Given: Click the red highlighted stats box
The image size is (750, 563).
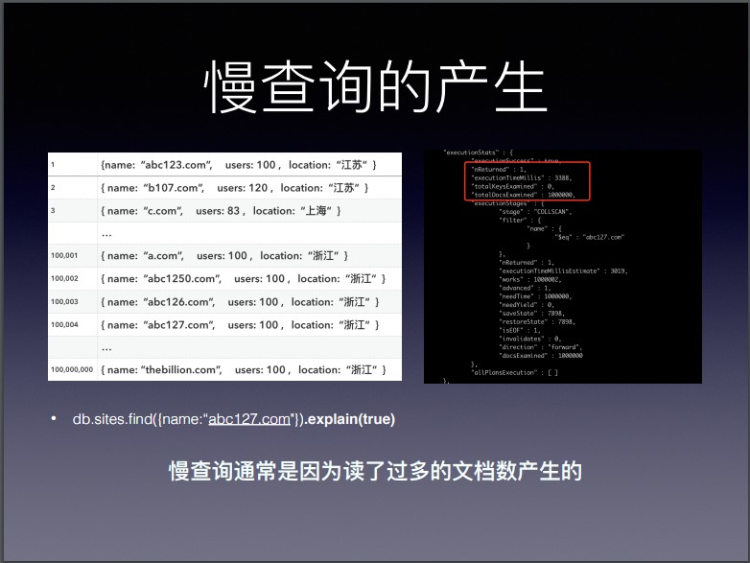Looking at the screenshot, I should coord(527,181).
